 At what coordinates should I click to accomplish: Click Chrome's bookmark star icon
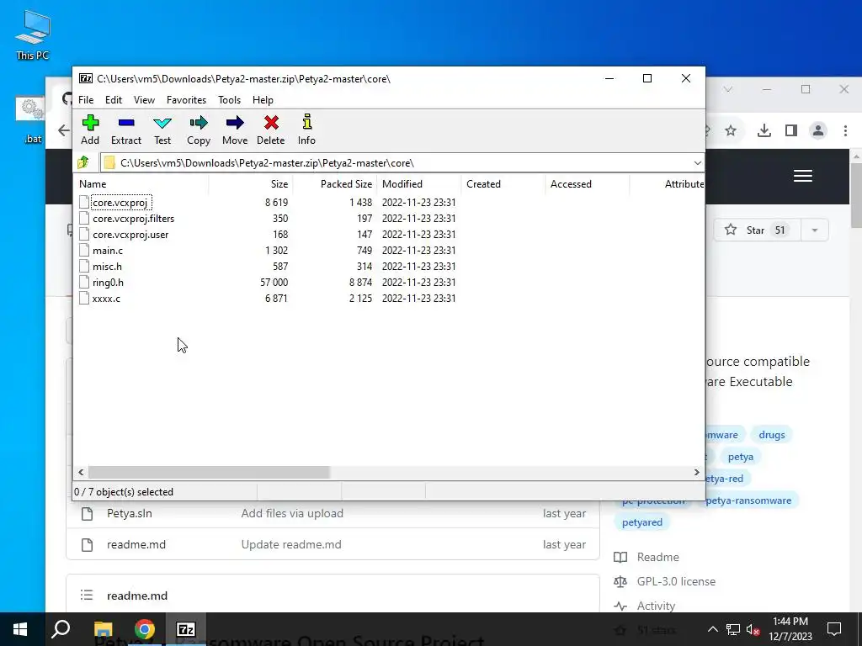tap(730, 130)
